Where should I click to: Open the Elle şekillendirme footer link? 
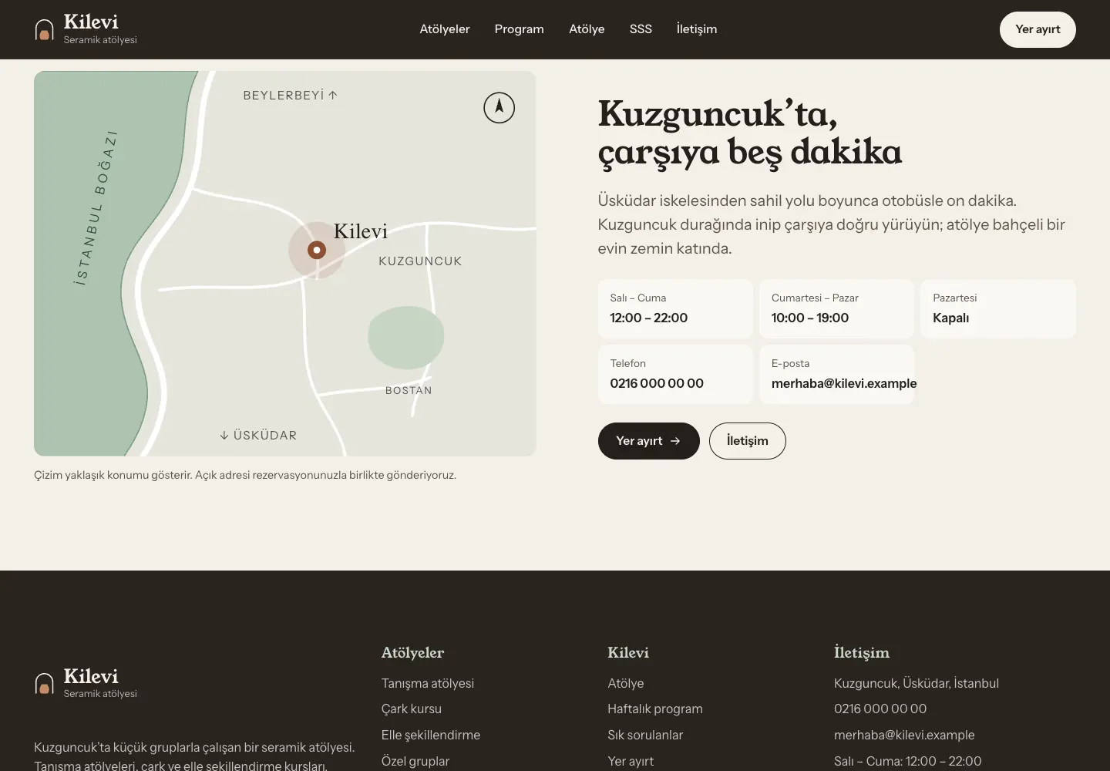pyautogui.click(x=431, y=735)
